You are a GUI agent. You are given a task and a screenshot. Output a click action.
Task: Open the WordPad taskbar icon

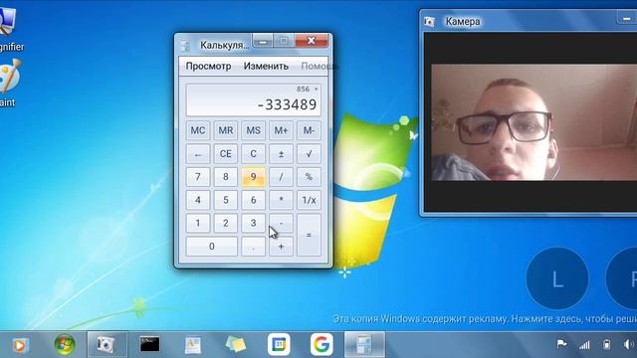(x=192, y=345)
